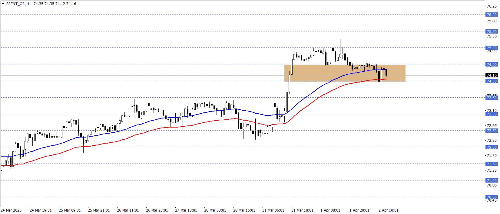
Task: Click the 28 Mar 15:01 time label
Action: (x=244, y=210)
